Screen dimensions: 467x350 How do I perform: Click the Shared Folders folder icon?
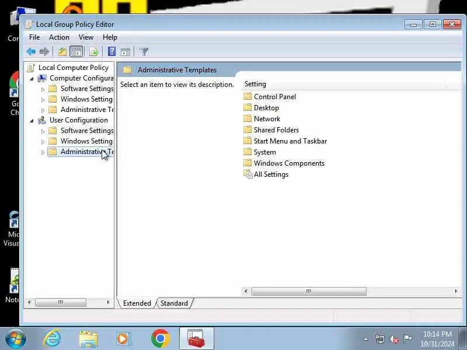(248, 129)
